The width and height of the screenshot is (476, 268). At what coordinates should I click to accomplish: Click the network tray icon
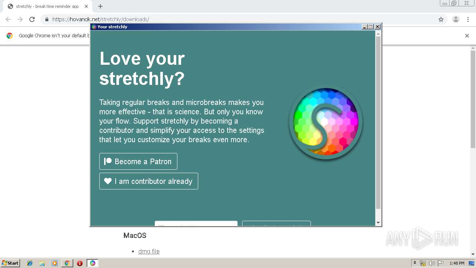423,263
